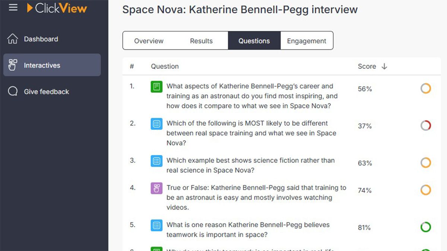Viewport: 447px width, 251px height.
Task: Click the Dashboard house icon
Action: coord(13,39)
